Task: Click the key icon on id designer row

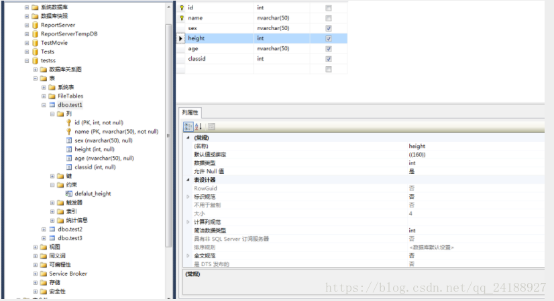Action: [x=182, y=7]
